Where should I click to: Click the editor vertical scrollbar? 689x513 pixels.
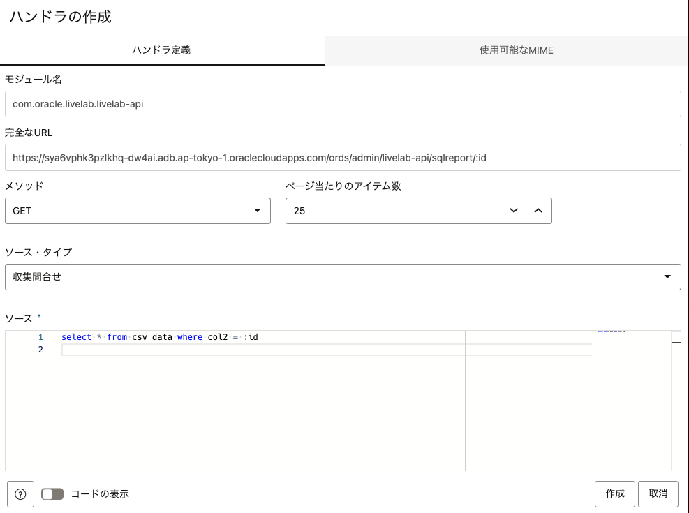tap(676, 401)
